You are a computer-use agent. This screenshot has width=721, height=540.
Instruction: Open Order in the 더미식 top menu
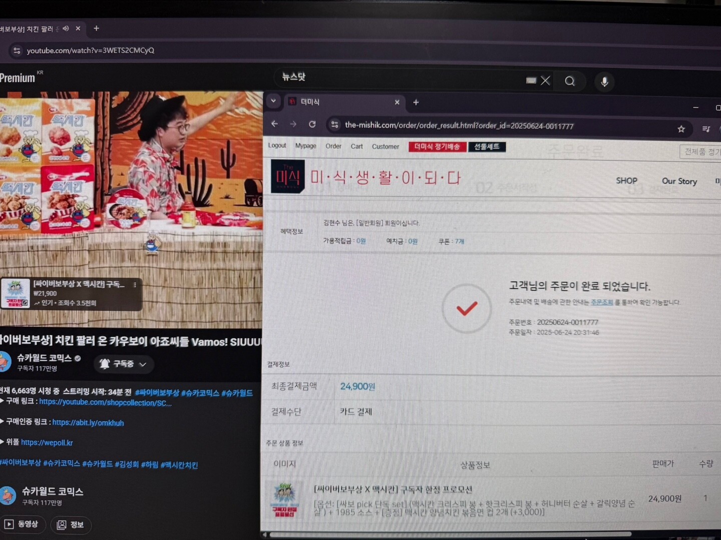tap(333, 146)
